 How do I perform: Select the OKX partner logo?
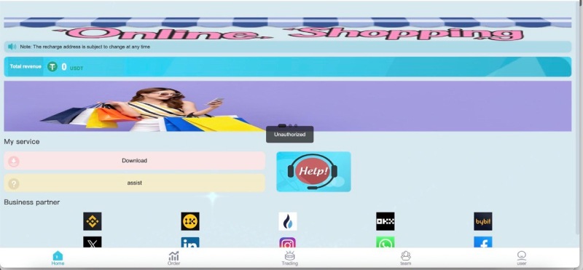point(386,221)
